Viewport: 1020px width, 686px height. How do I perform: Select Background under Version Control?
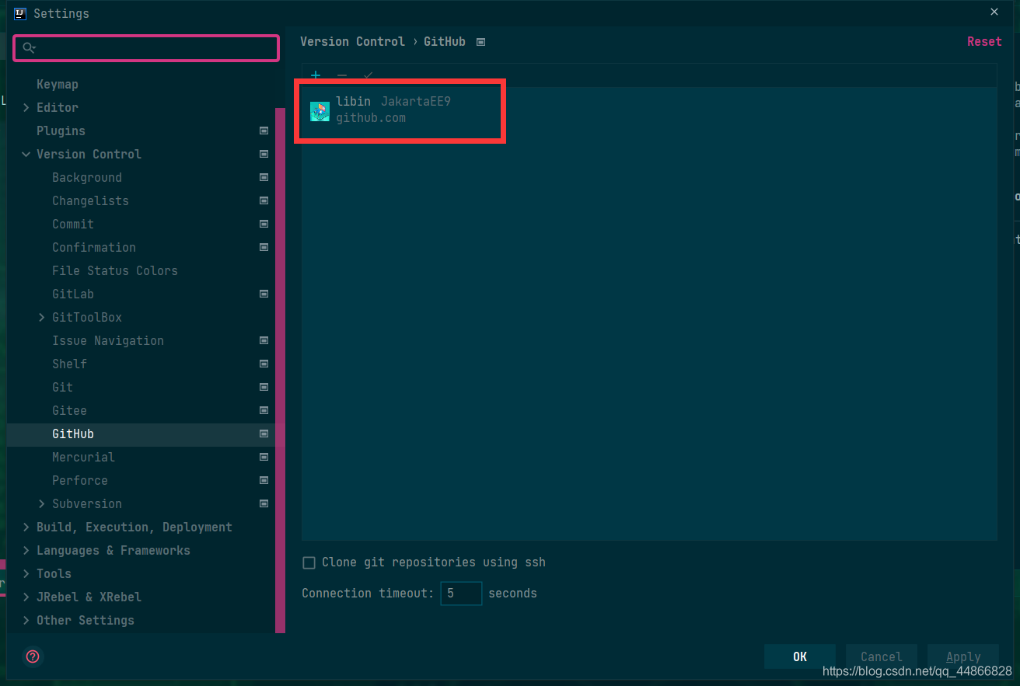click(x=87, y=177)
